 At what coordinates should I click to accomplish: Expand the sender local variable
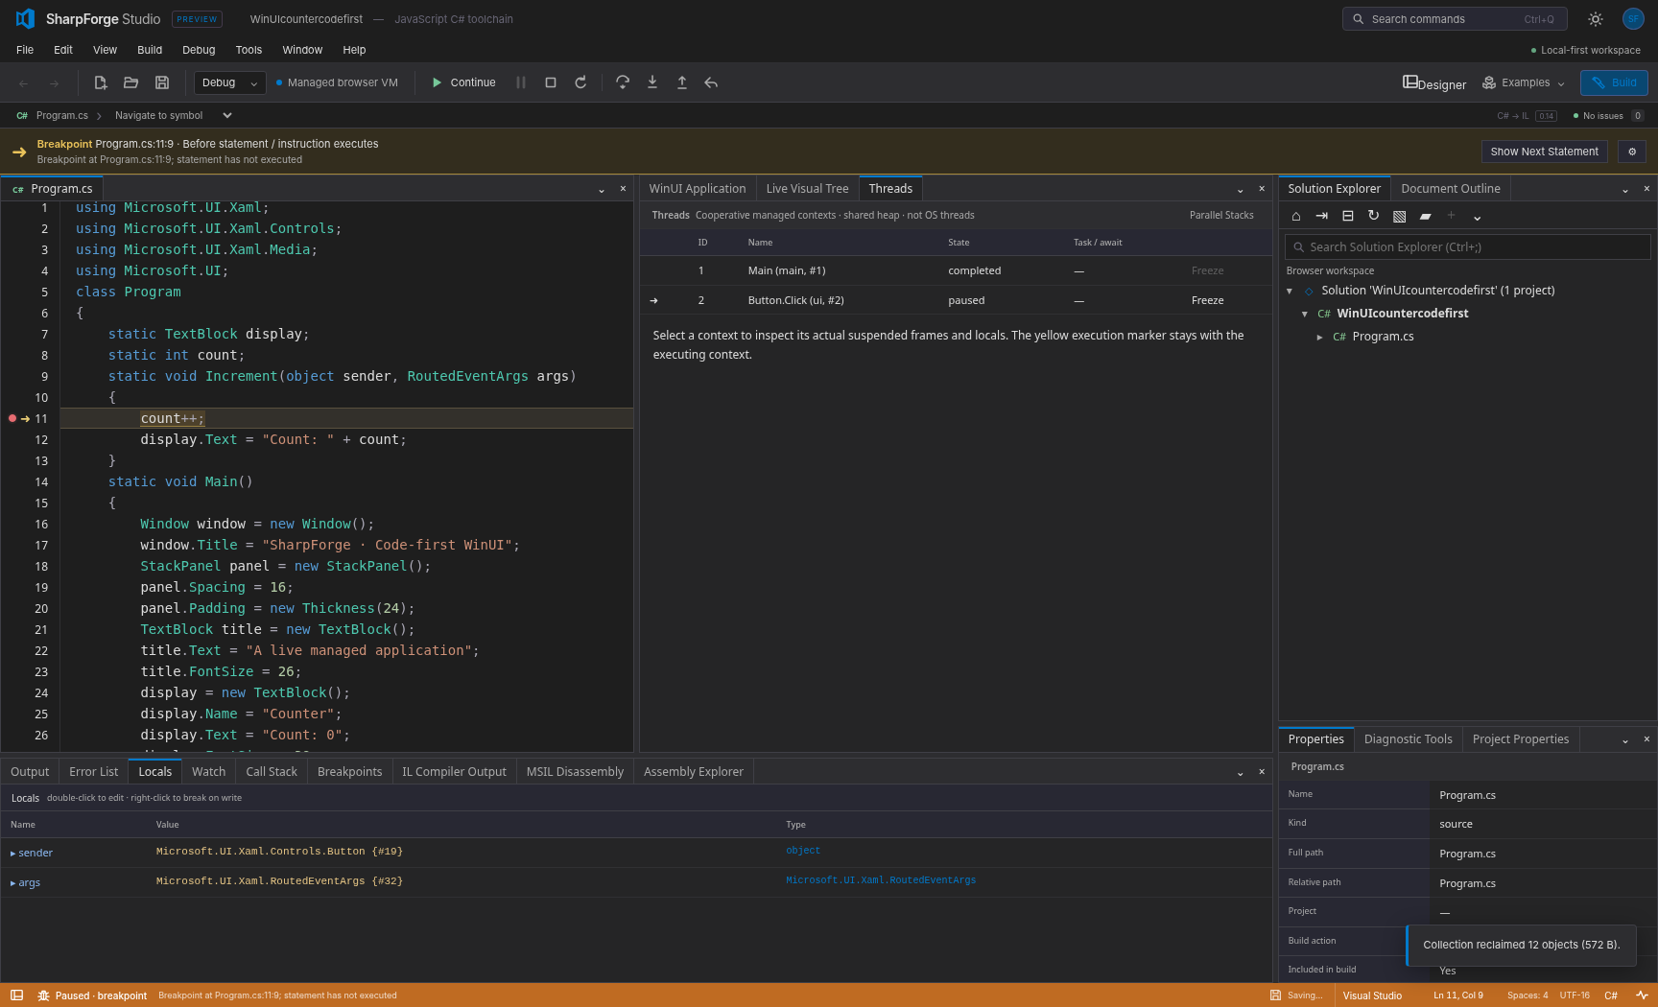tap(13, 853)
